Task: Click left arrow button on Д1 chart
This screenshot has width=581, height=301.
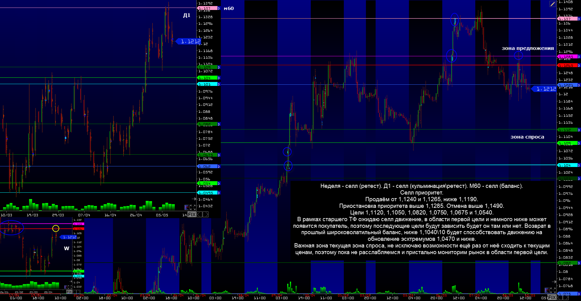Action: [200, 214]
